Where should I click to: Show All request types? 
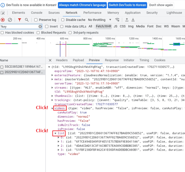point(90,26)
